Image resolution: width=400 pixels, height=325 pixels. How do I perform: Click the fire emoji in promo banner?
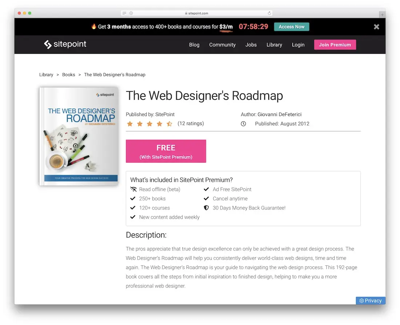94,26
